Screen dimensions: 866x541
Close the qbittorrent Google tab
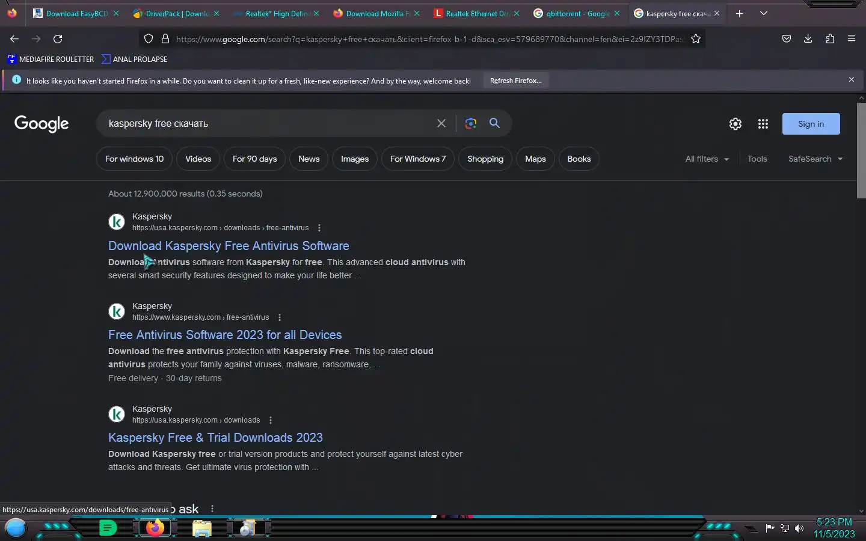point(617,13)
